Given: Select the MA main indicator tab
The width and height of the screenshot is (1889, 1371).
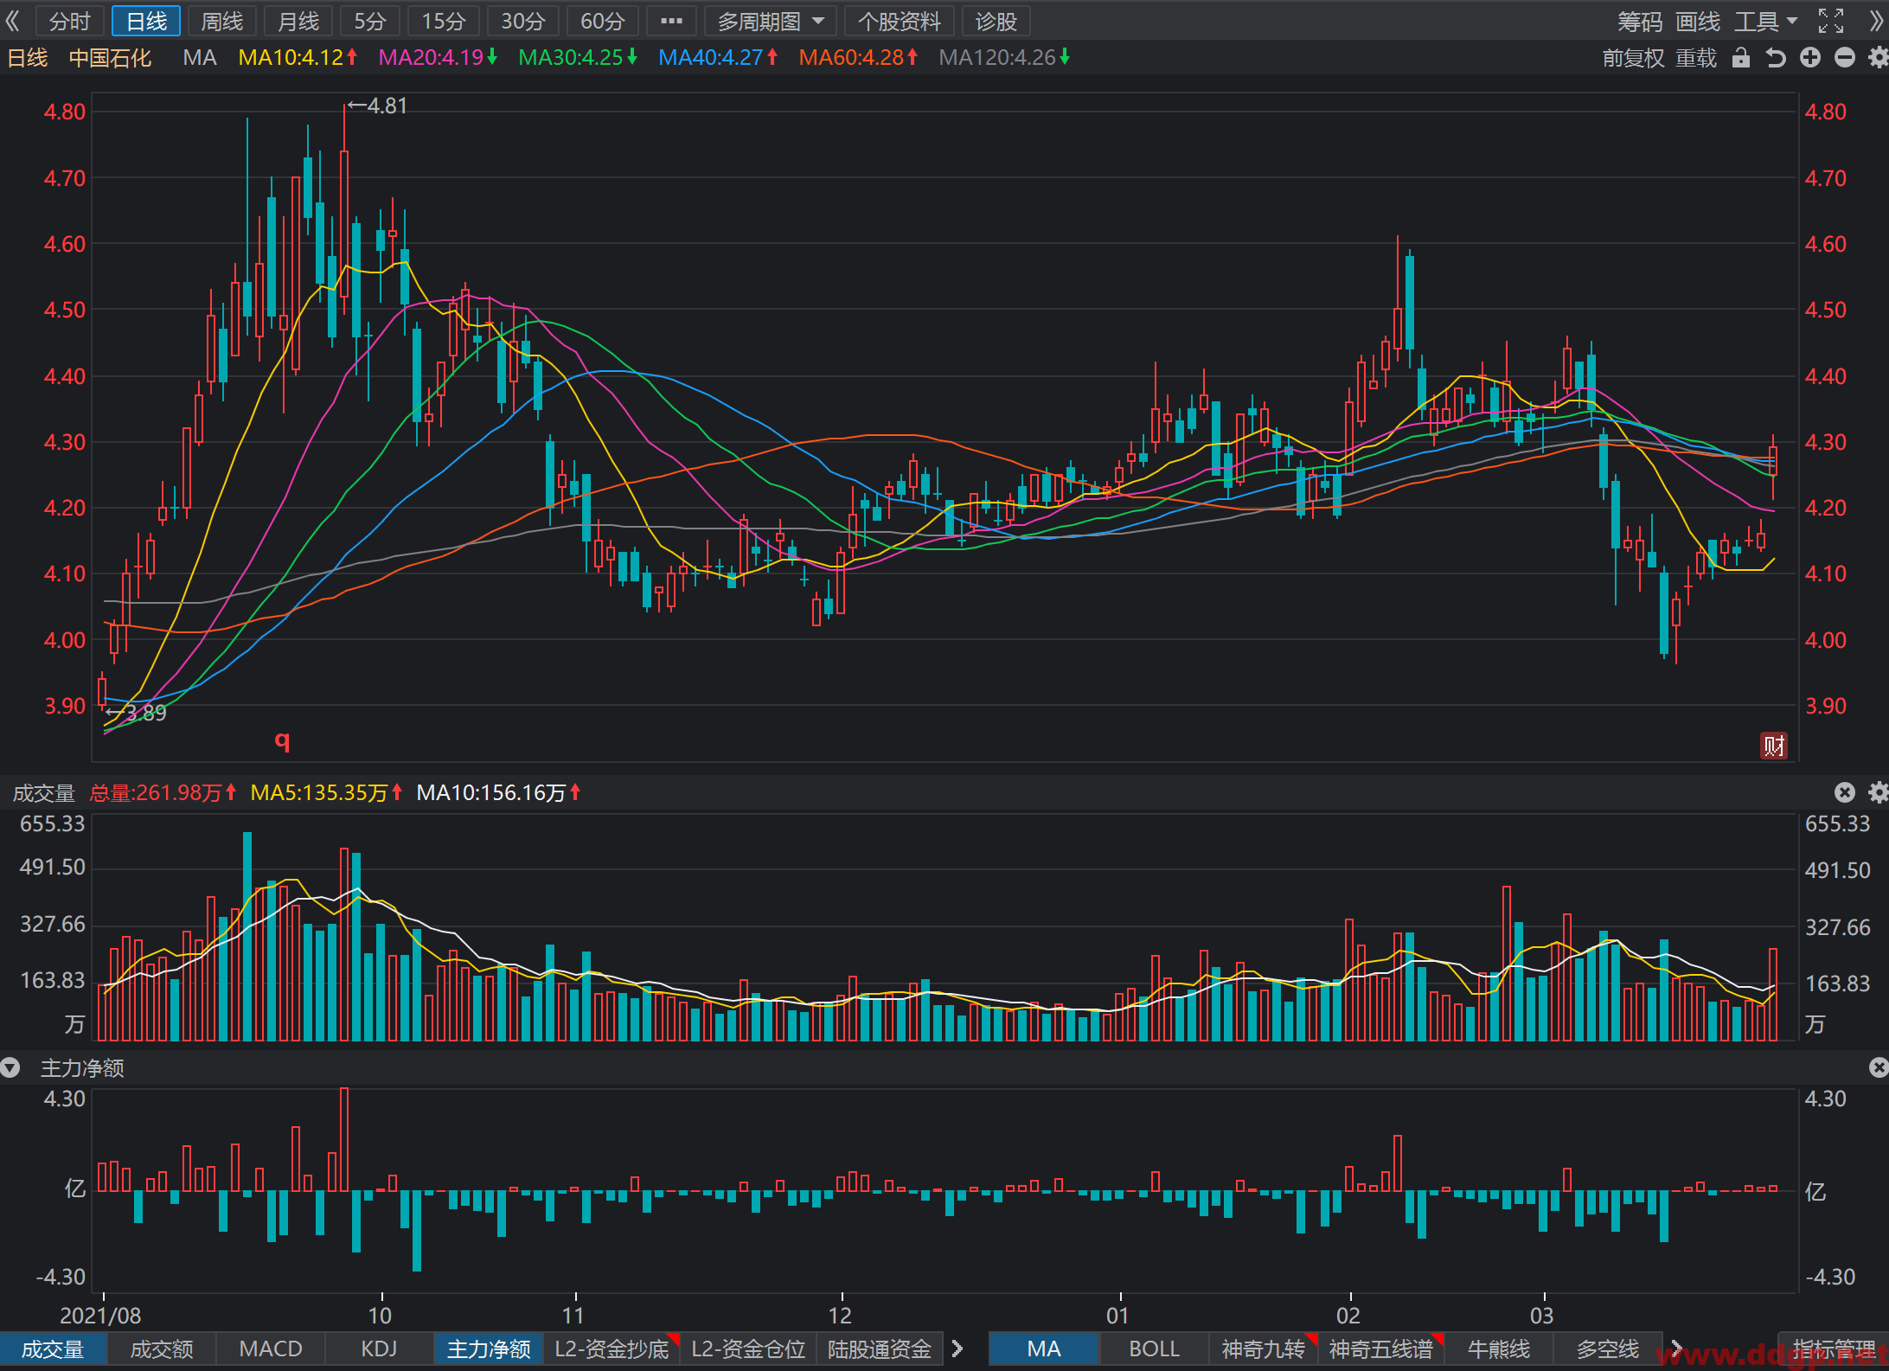Looking at the screenshot, I should [1044, 1349].
